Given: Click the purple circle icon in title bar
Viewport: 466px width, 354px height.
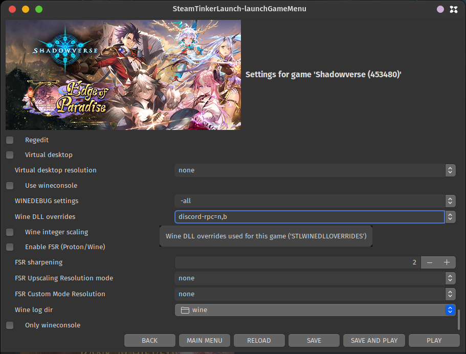Looking at the screenshot, I should point(440,9).
